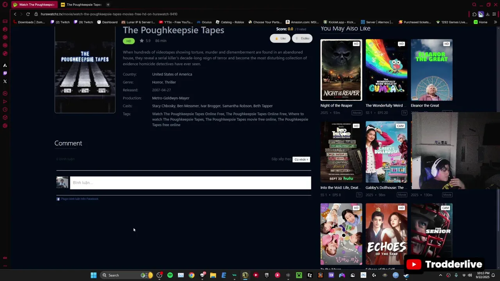The height and width of the screenshot is (281, 500).
Task: Open the GX controller icon atop the sidebar
Action: pos(5,21)
